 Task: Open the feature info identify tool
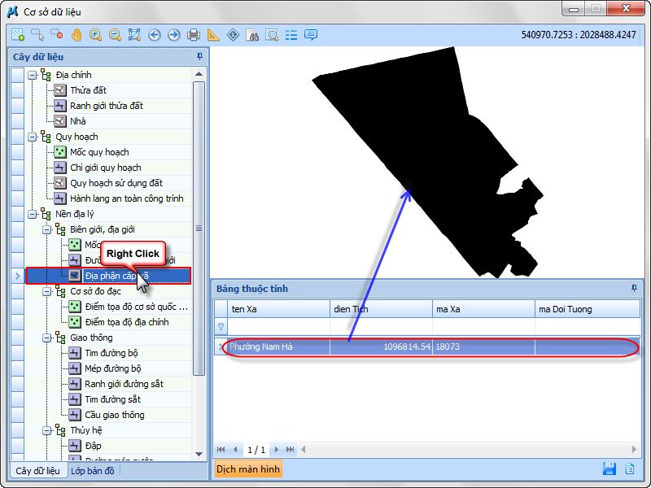point(234,35)
